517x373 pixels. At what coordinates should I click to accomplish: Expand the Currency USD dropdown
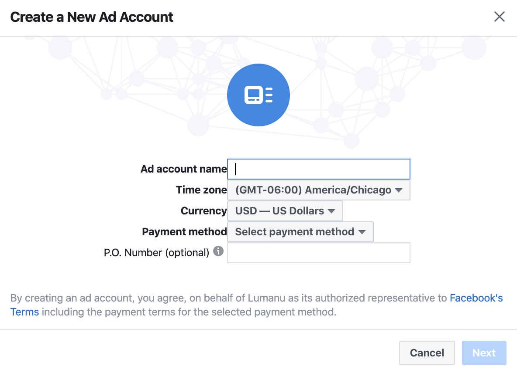pos(285,211)
